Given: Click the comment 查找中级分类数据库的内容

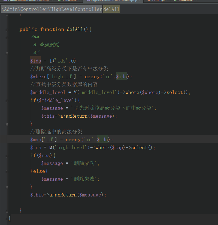Looking at the screenshot, I should click(64, 84).
